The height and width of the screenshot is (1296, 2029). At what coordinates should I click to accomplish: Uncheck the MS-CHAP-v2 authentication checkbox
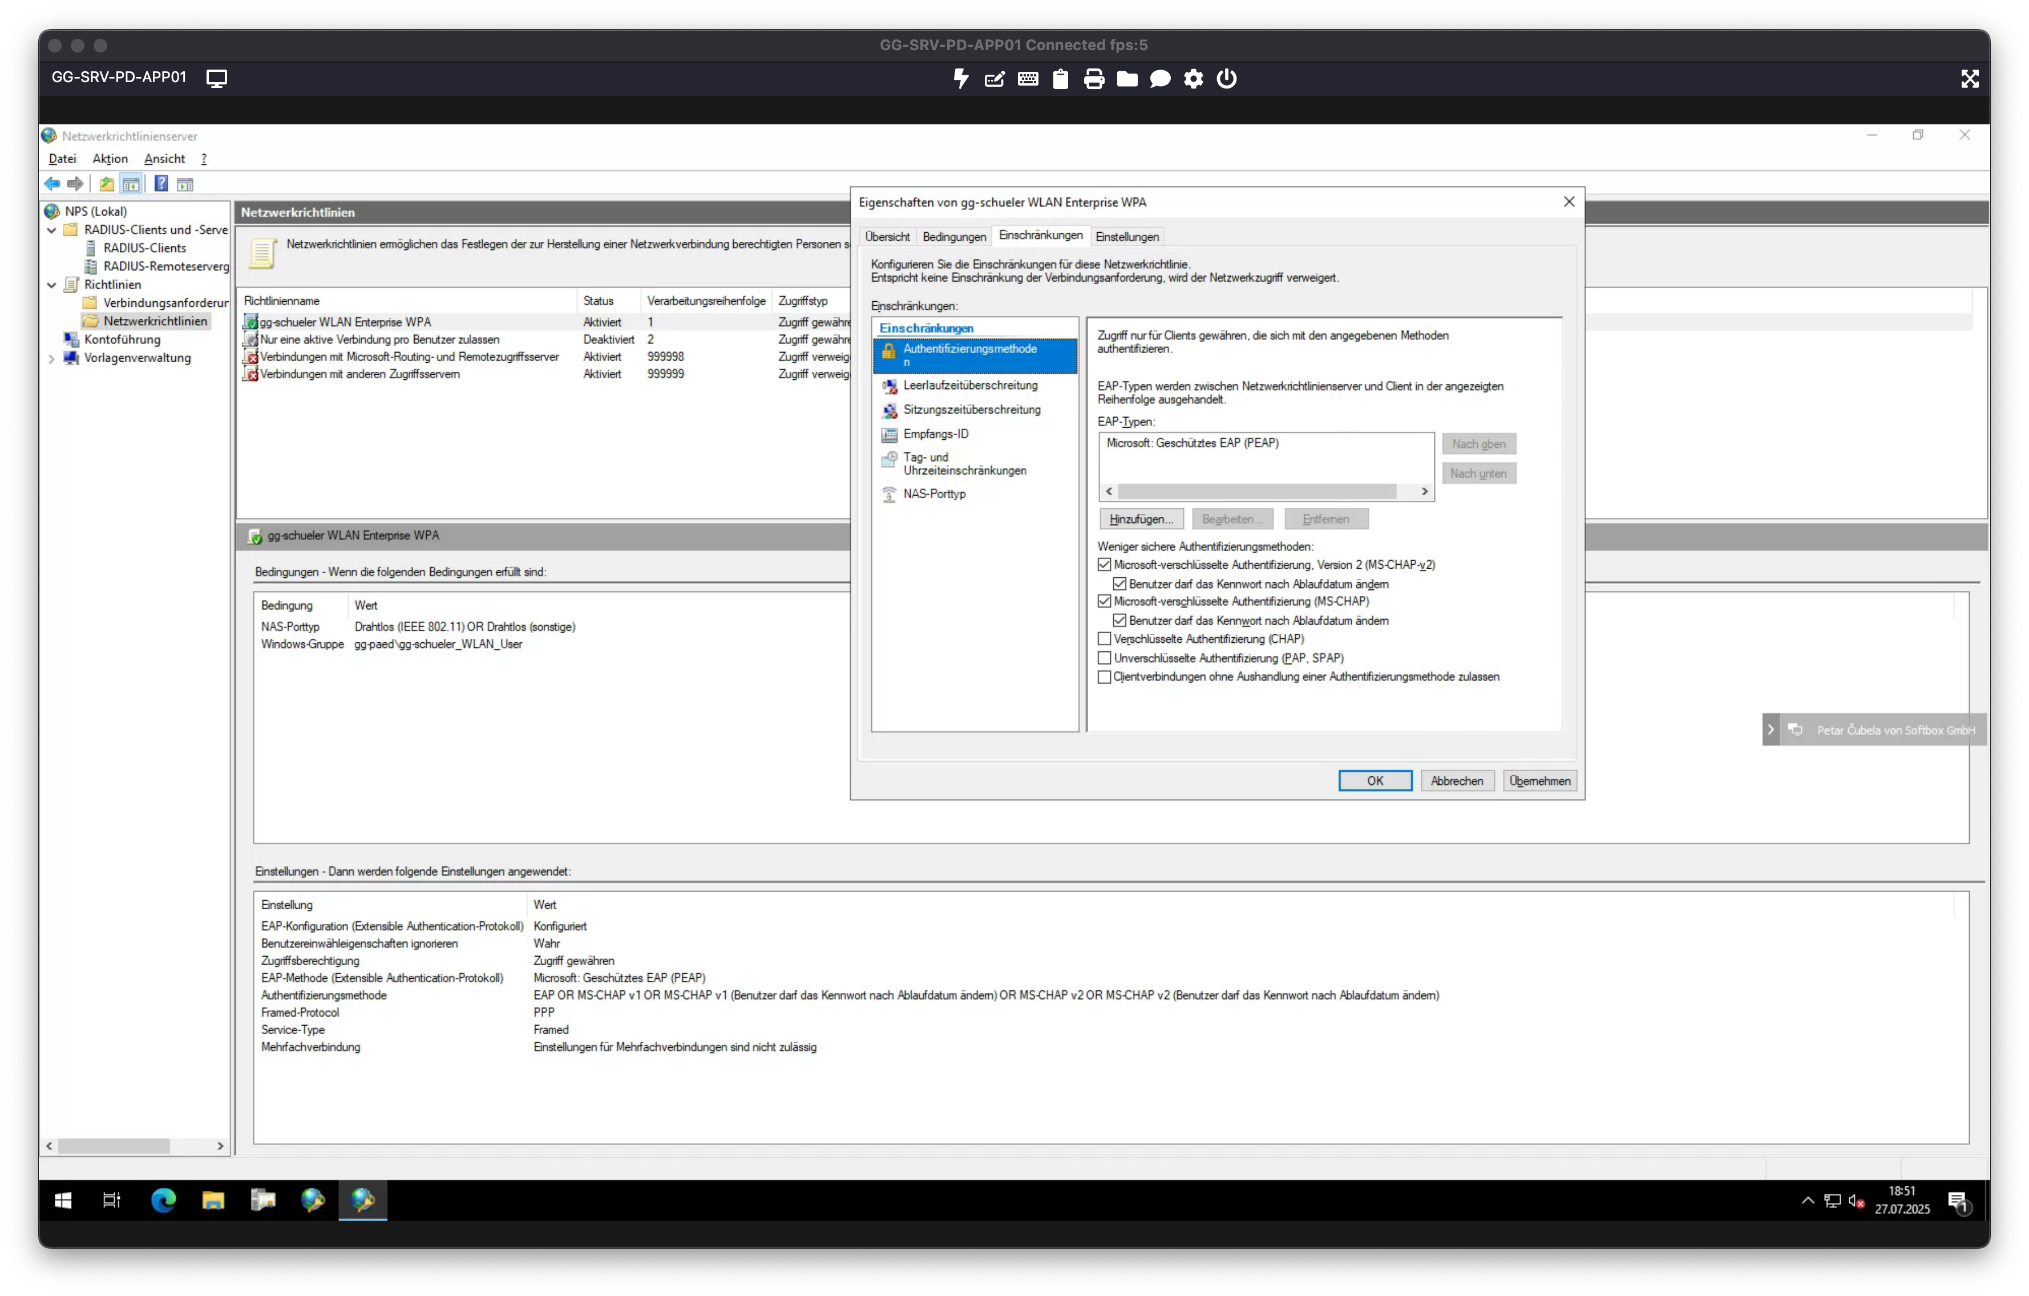[x=1104, y=565]
